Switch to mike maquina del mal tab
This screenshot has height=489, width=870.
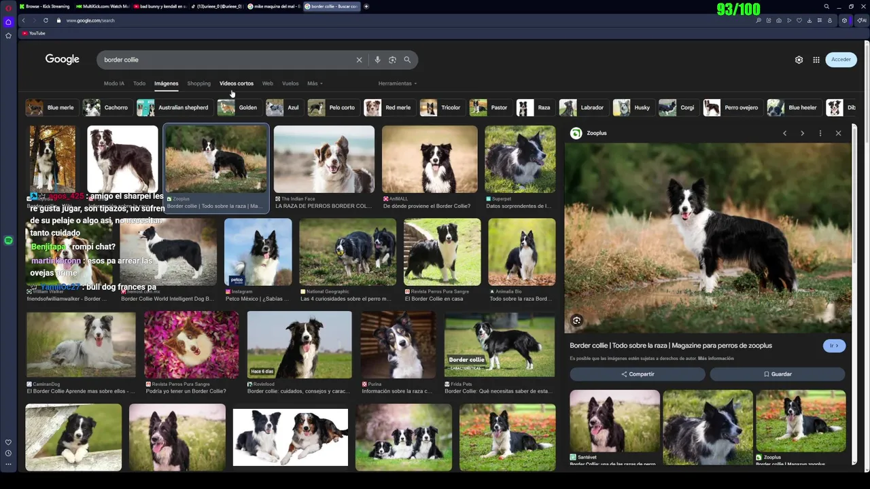pos(273,7)
